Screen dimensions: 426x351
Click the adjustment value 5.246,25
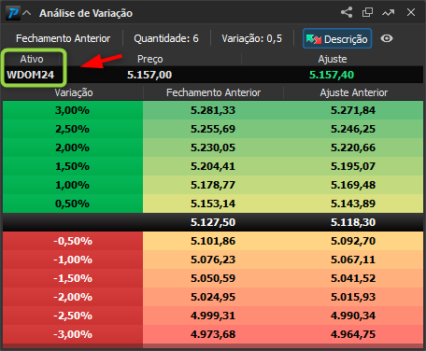point(353,129)
